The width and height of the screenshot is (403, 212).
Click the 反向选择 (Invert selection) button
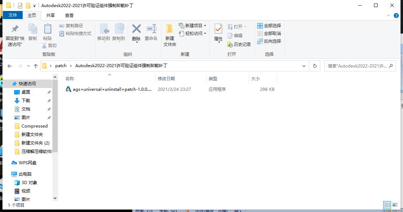270,41
